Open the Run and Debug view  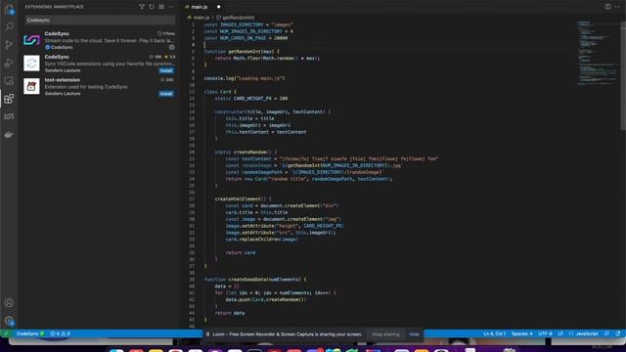[x=9, y=63]
